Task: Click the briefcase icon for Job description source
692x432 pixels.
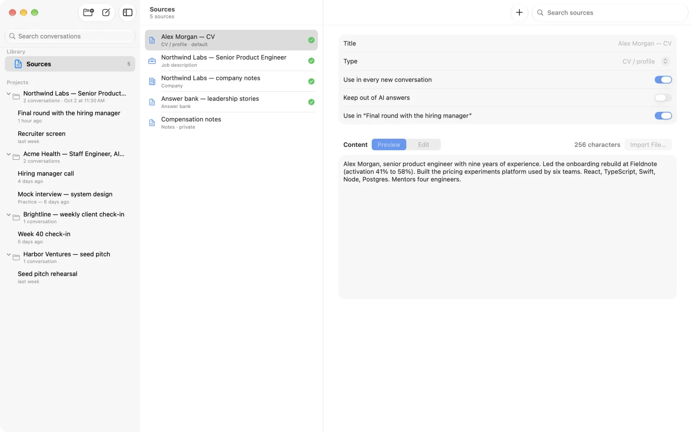Action: (152, 61)
